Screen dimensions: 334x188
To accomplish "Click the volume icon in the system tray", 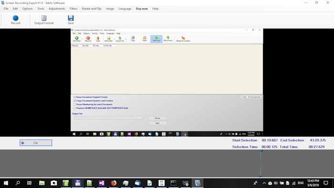I will (276, 183).
